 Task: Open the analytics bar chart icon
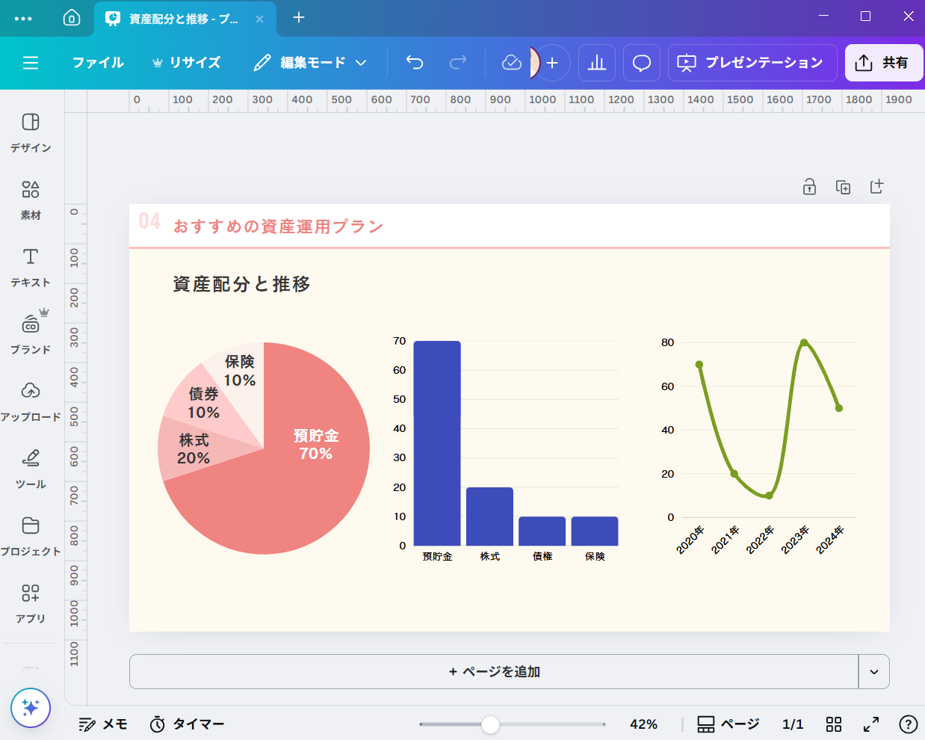coord(597,63)
